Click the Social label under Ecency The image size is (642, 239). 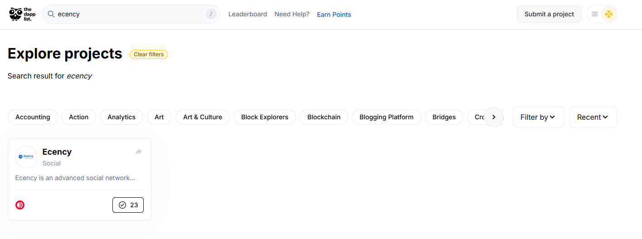point(52,163)
